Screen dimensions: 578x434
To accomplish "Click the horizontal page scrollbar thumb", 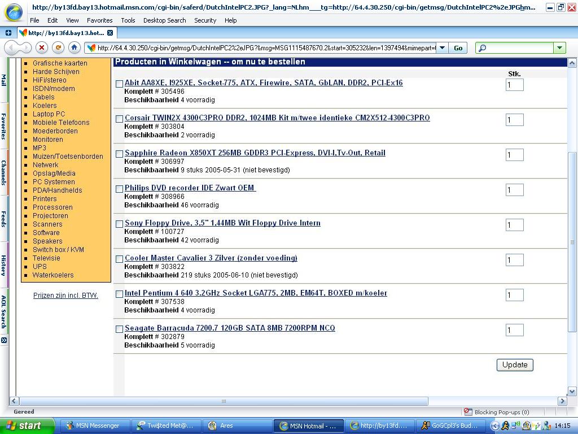I will 224,401.
